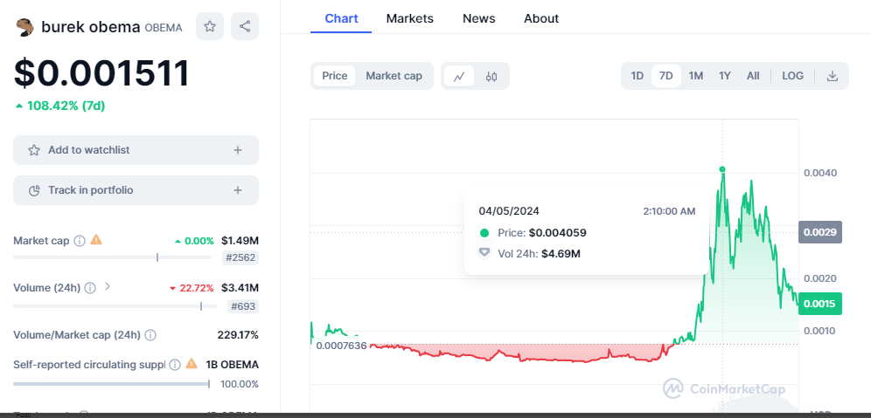Set chart range to All
871x418 pixels.
753,76
